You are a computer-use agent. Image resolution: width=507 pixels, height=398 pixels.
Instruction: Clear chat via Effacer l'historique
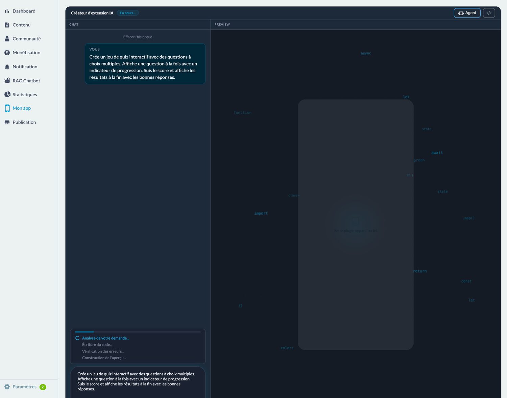pos(138,37)
